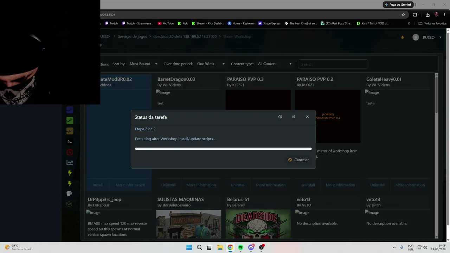
Task: Open the Twitch Stream-ma... bookmark
Action: tap(137, 24)
